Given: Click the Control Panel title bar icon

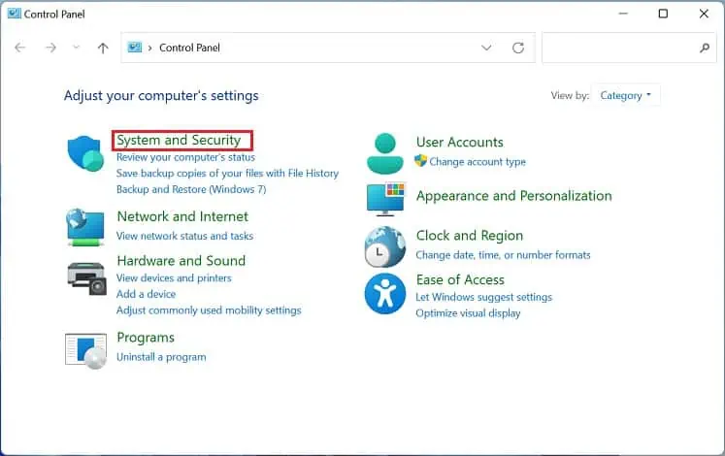Looking at the screenshot, I should pyautogui.click(x=15, y=14).
